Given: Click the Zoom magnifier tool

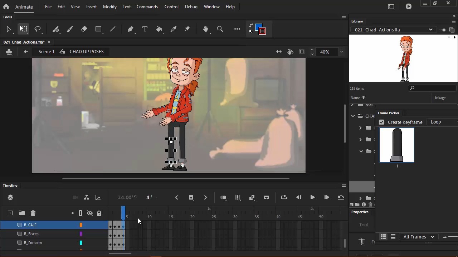Looking at the screenshot, I should coord(220,29).
